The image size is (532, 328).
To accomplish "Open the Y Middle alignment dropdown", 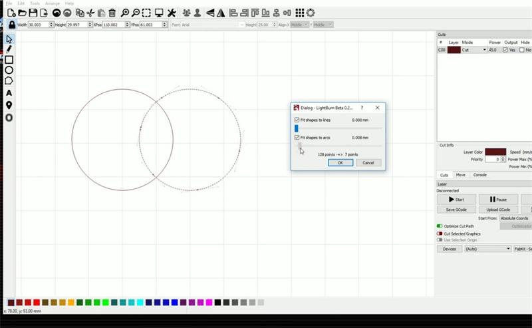I will (x=323, y=25).
